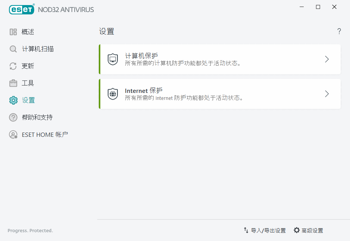The height and width of the screenshot is (241, 350).
Task: Click the ESET HOME 帐户 account icon
Action: pyautogui.click(x=13, y=134)
